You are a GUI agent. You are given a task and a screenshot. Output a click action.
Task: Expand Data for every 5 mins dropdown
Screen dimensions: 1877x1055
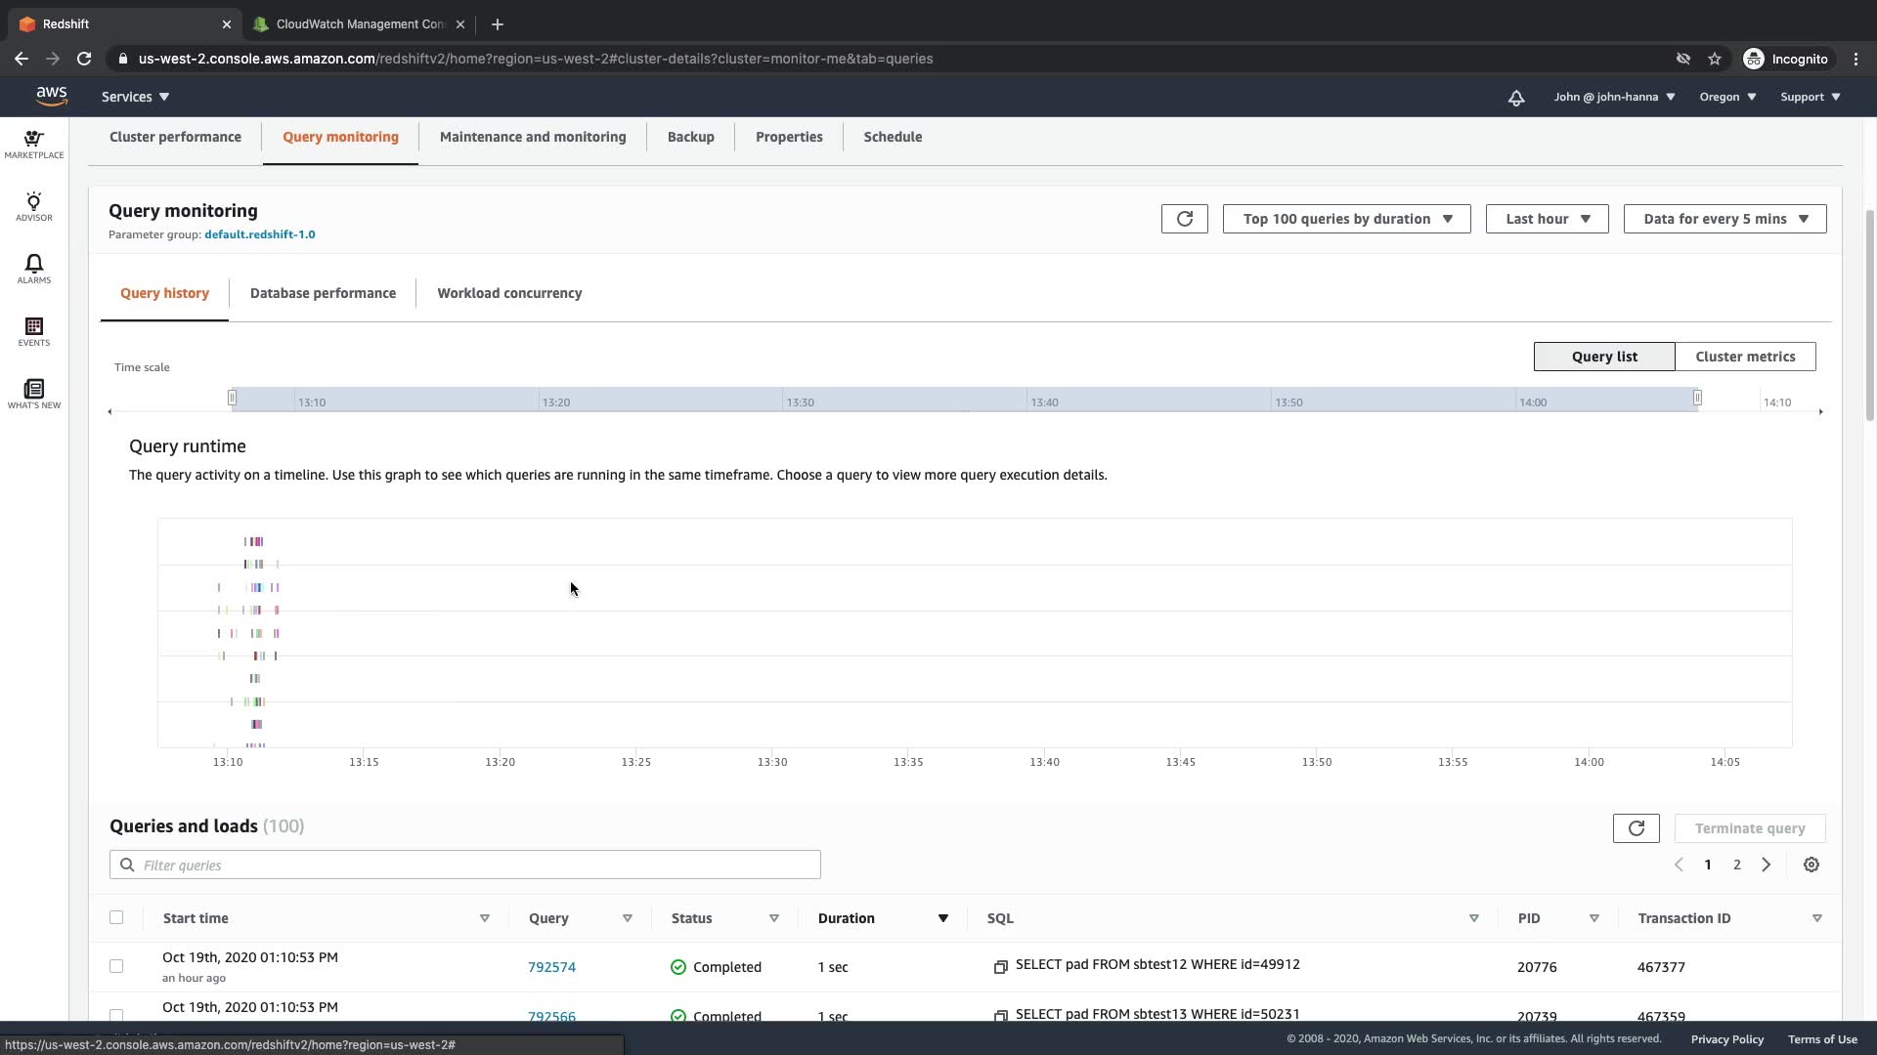pyautogui.click(x=1724, y=219)
